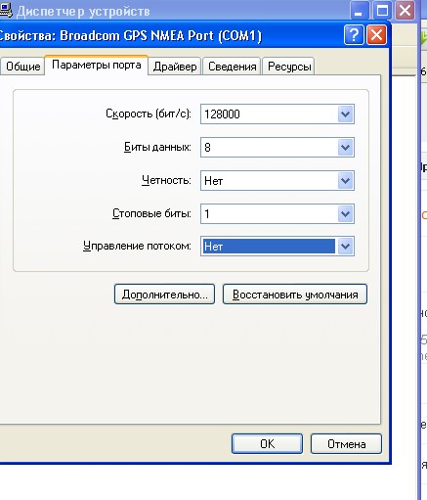Click the Скорость (бит/с) label

tap(149, 114)
